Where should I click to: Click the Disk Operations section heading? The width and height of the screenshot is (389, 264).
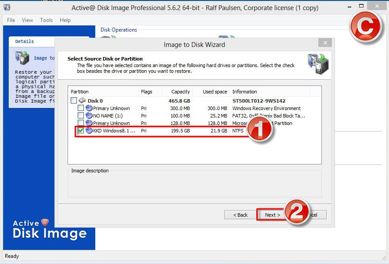point(119,30)
